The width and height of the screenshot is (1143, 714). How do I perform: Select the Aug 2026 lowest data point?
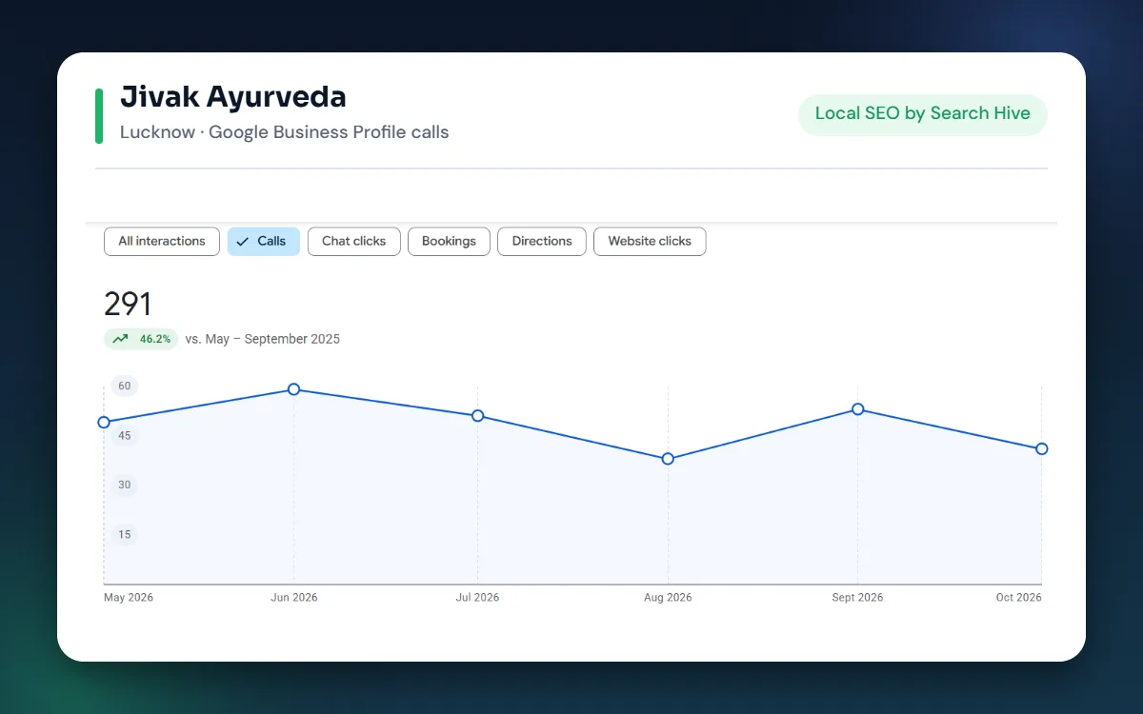(668, 459)
